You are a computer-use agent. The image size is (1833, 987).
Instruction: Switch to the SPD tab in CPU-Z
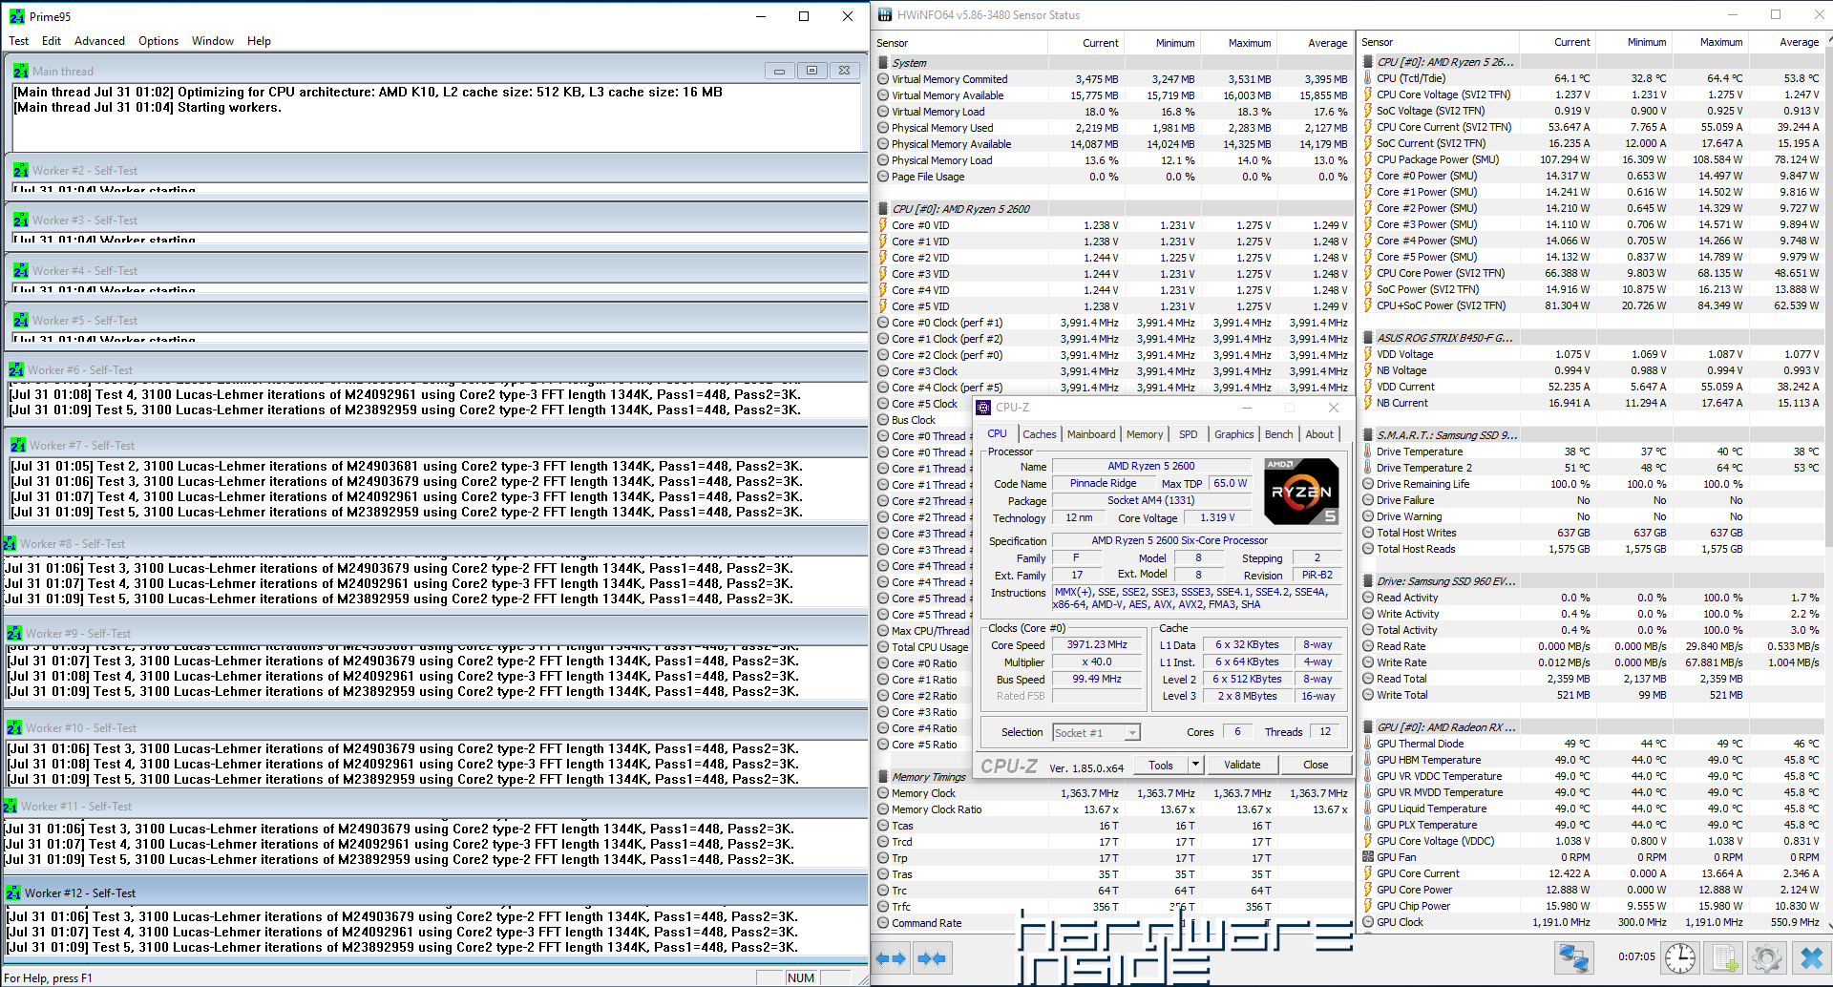(1188, 434)
